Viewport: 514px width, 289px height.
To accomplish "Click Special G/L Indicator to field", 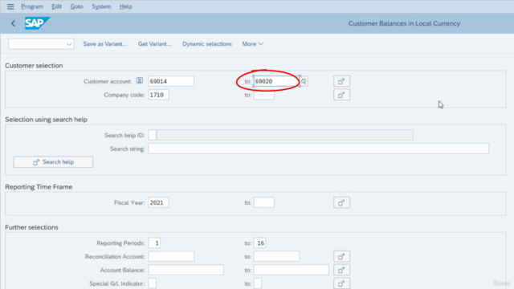I will (x=258, y=283).
